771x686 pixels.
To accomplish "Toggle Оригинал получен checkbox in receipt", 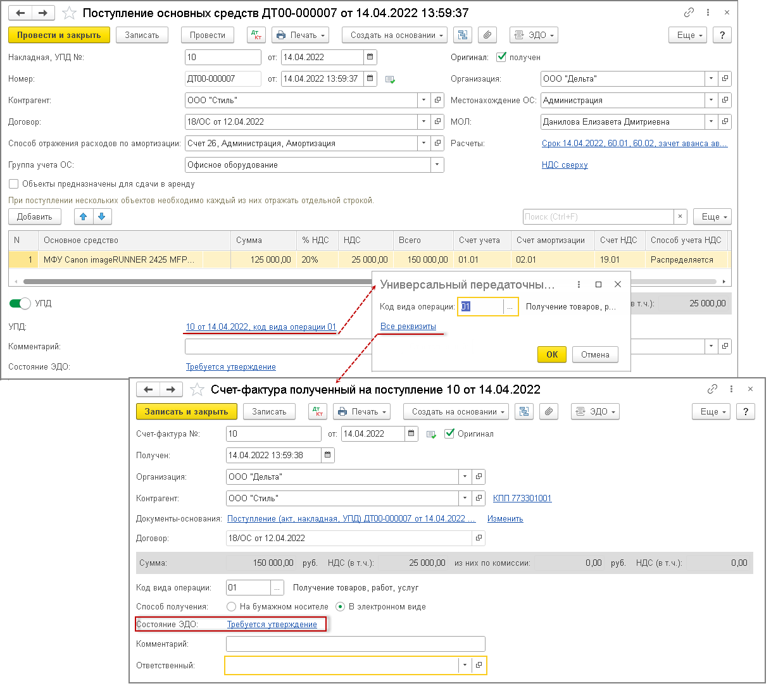I will pyautogui.click(x=501, y=57).
